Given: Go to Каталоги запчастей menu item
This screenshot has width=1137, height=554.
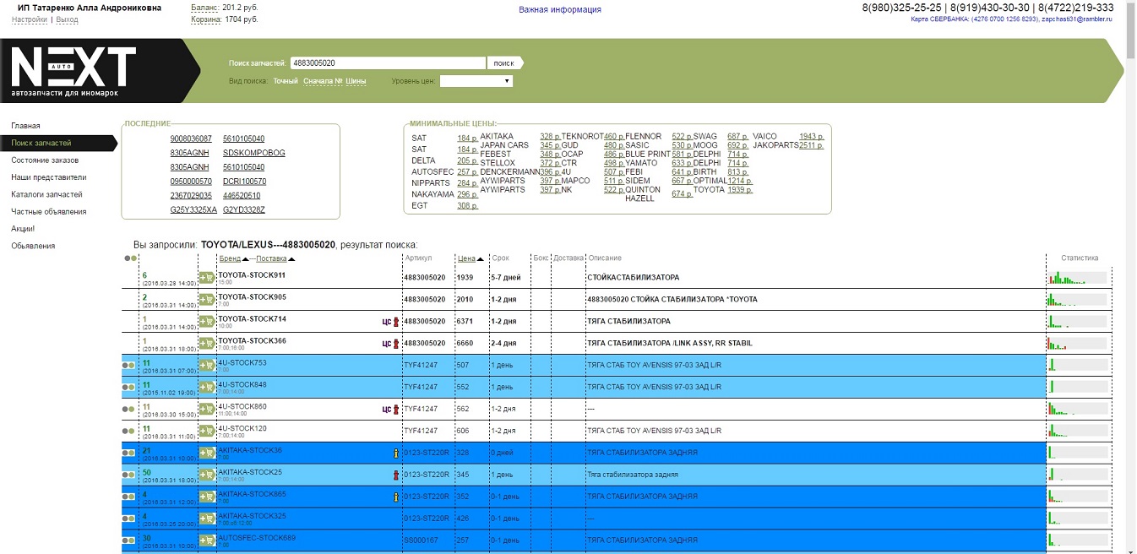Looking at the screenshot, I should tap(46, 194).
